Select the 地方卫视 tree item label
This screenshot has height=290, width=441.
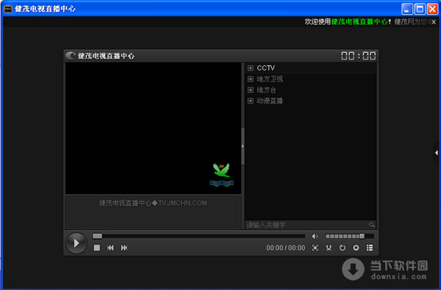(270, 79)
